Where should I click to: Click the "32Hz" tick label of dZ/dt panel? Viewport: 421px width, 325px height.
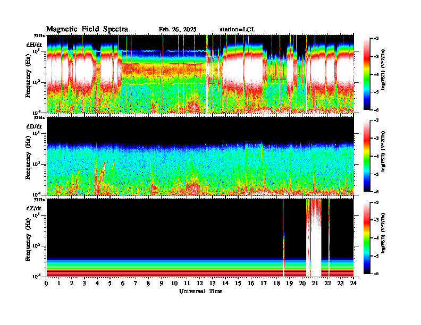(x=39, y=200)
